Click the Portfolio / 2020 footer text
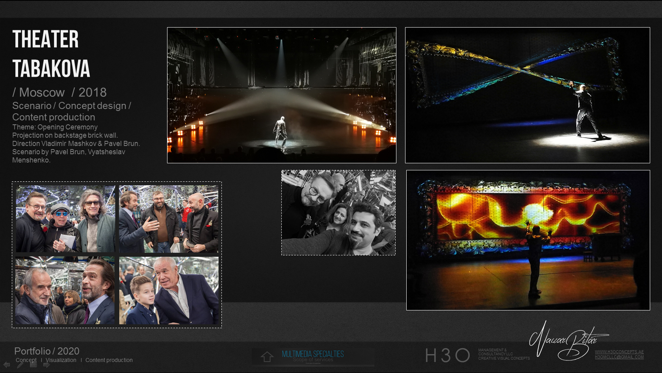 coord(47,351)
